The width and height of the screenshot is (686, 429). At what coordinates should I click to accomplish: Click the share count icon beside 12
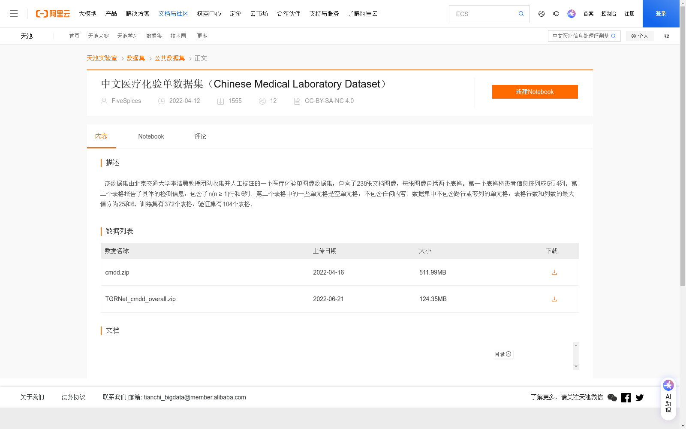coord(262,101)
